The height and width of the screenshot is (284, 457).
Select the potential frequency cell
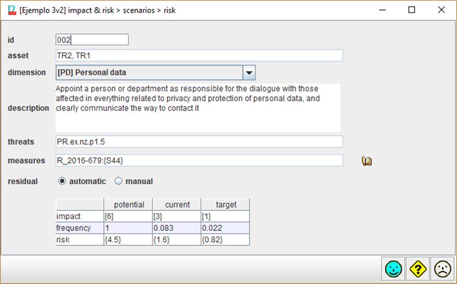coord(128,228)
